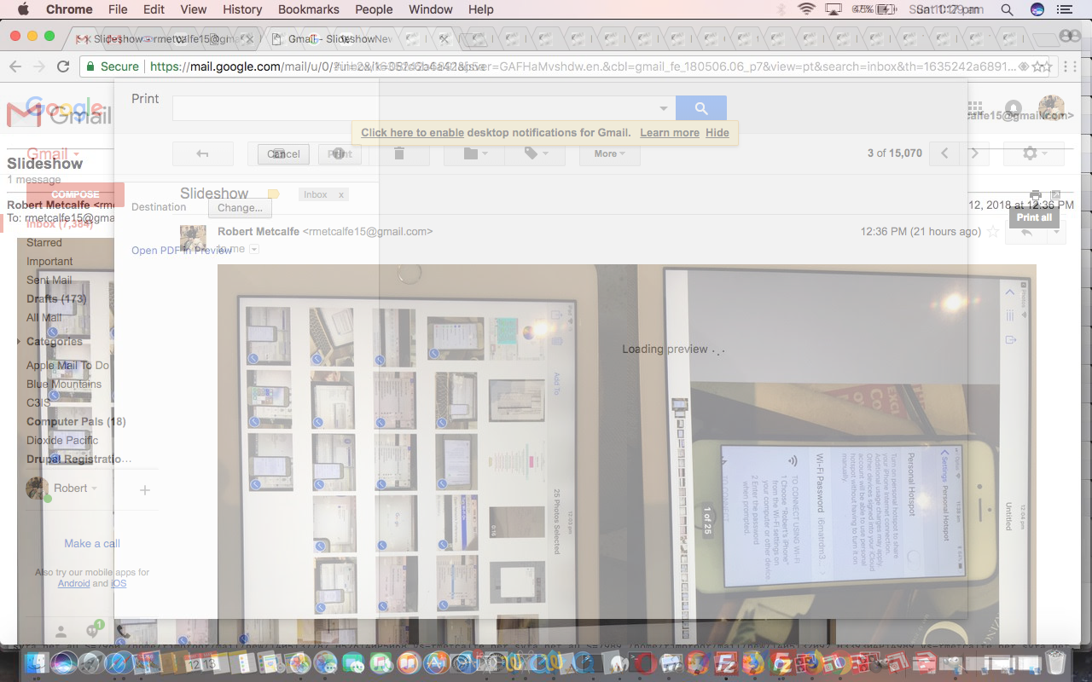The image size is (1092, 682).
Task: Go back to inbox with arrow icon
Action: (202, 153)
